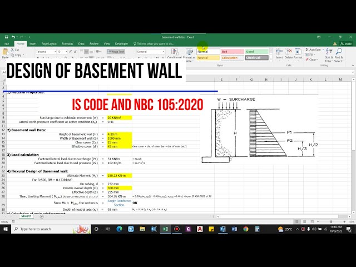356x267 pixels.
Task: Click the Share button
Action: tap(346, 44)
